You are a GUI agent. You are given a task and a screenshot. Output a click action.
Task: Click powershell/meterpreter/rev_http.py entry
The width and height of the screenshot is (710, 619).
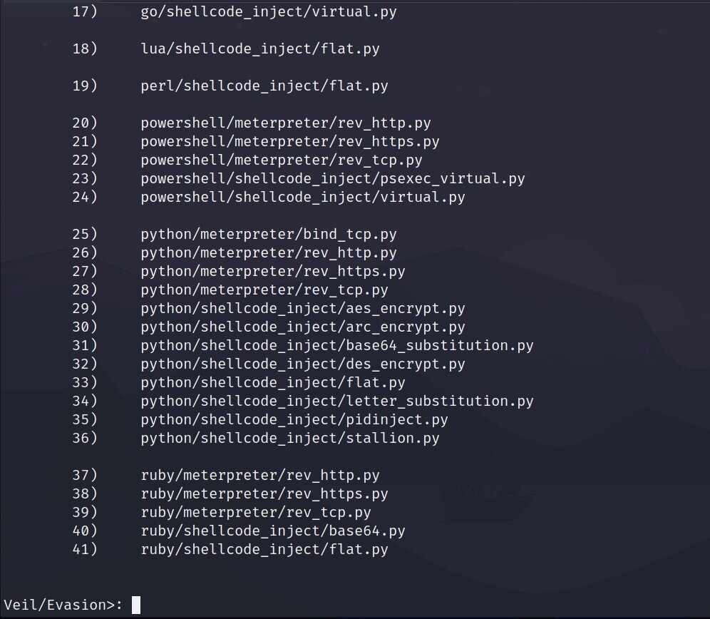(286, 123)
